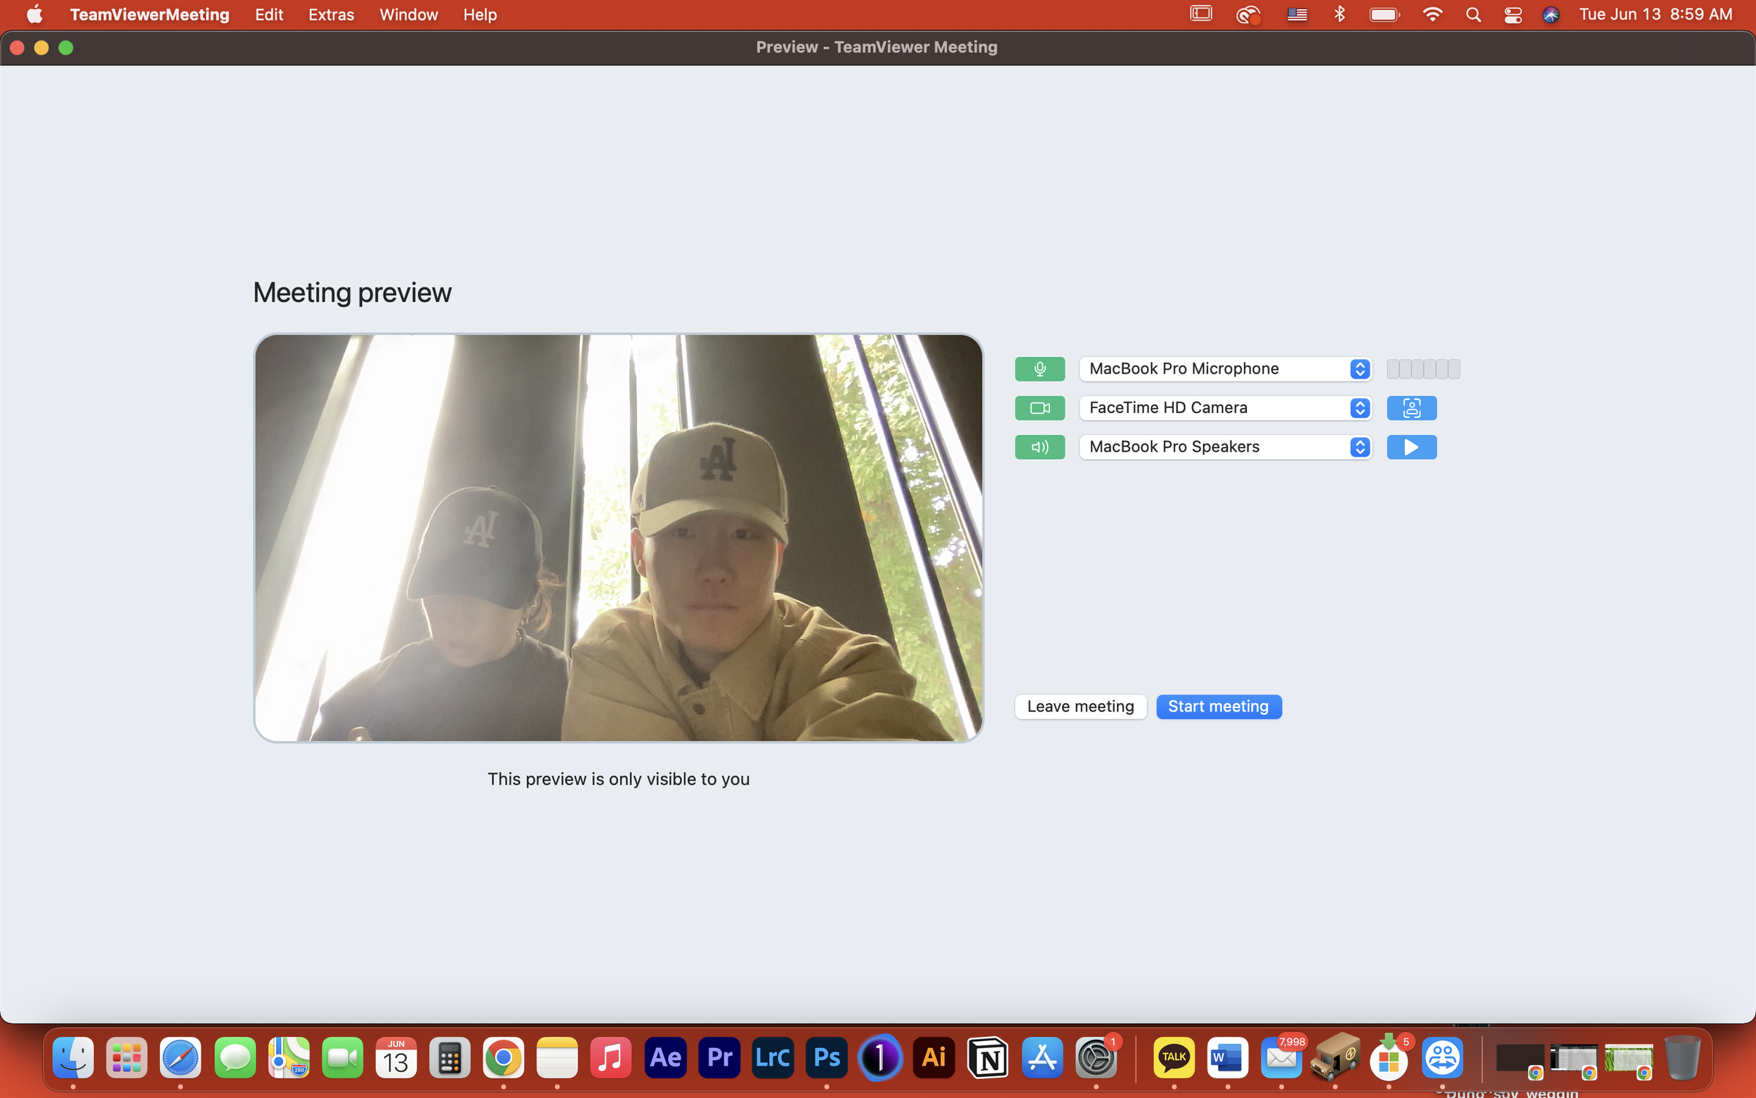
Task: Open System Settings from the dock
Action: click(1096, 1057)
